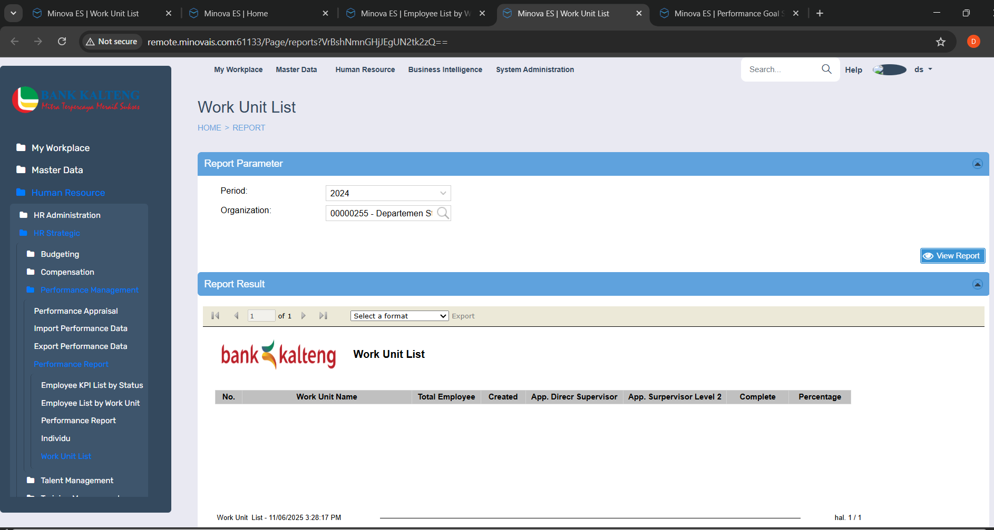The height and width of the screenshot is (530, 994).
Task: Open Human Resource in top menu
Action: [365, 69]
